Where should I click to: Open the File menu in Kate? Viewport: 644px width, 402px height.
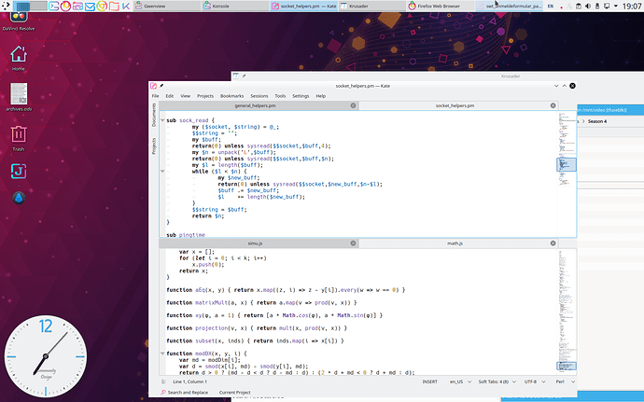pyautogui.click(x=155, y=96)
